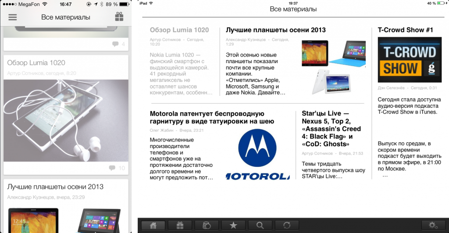449x233 pixels.
Task: Open 'T-Crowd Show #1' headline
Action: point(405,30)
